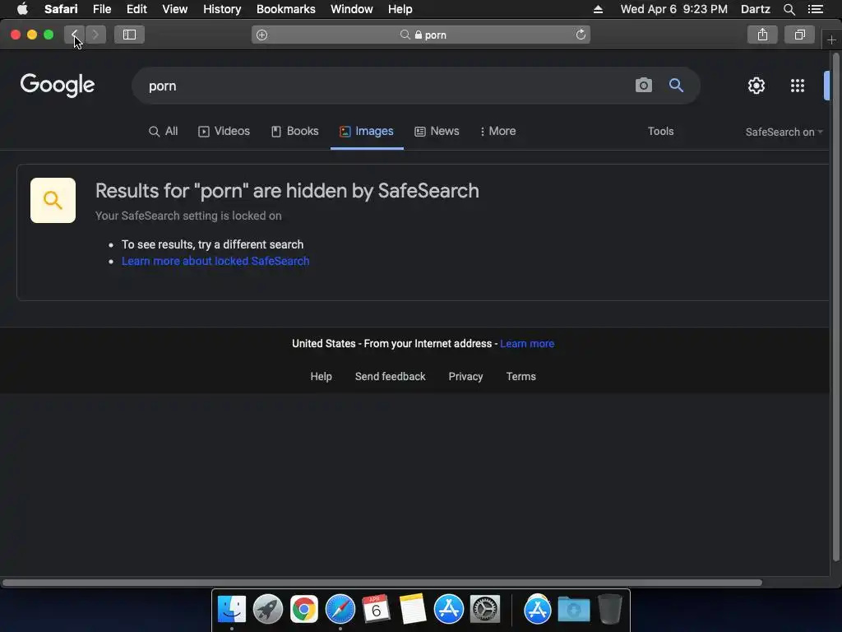Click the date and time in menu bar
Viewport: 842px width, 632px height.
click(x=674, y=9)
